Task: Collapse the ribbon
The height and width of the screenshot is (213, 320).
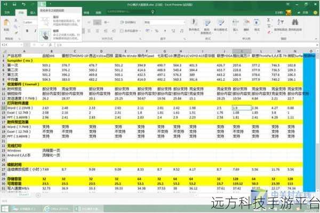Action: pyautogui.click(x=317, y=38)
